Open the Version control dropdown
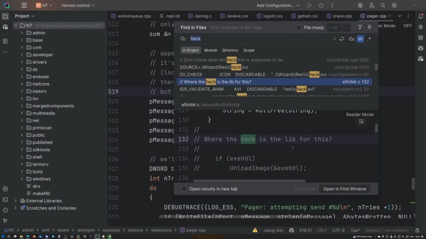Image resolution: width=426 pixels, height=239 pixels. pos(78,6)
